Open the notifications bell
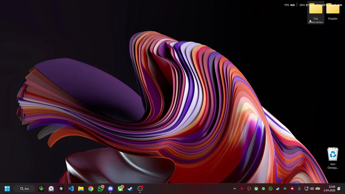The width and height of the screenshot is (345, 194). 339,189
